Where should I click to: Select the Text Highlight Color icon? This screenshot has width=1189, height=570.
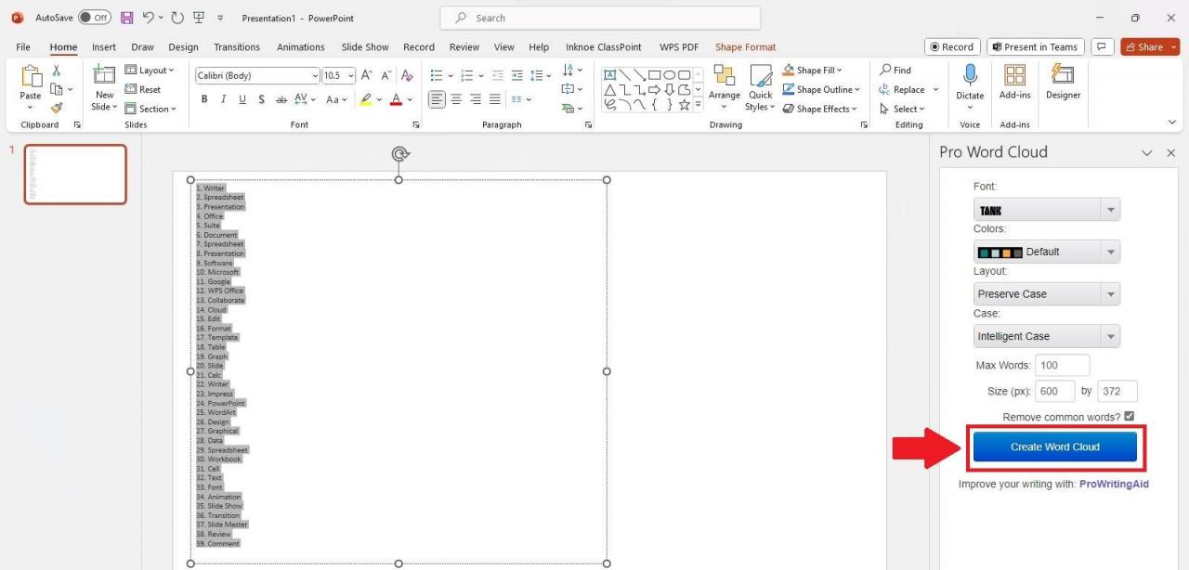click(x=366, y=99)
